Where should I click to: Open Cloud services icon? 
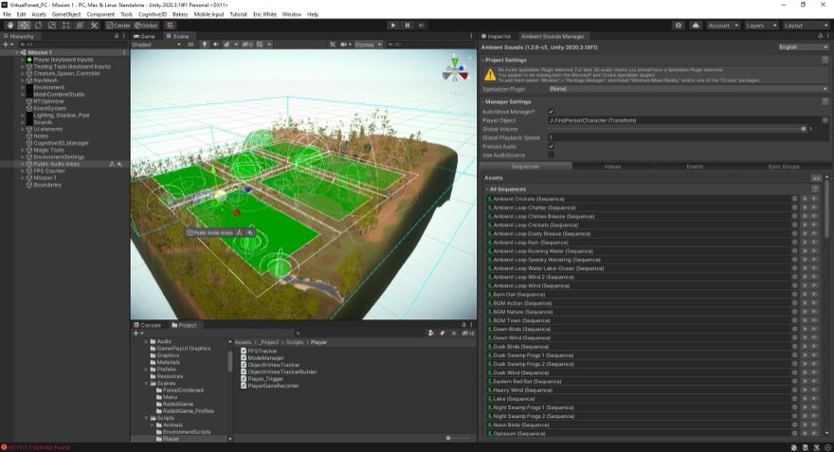[x=696, y=25]
